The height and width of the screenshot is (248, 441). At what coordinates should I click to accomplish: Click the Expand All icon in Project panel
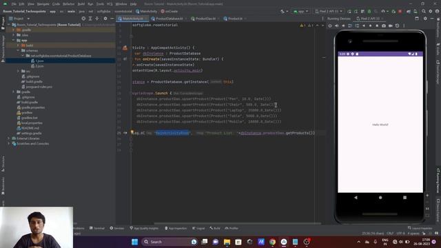click(x=90, y=19)
